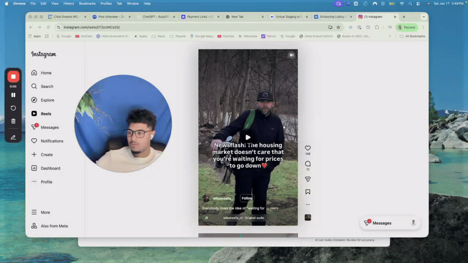
Task: Open the More hamburger menu
Action: [x=41, y=212]
